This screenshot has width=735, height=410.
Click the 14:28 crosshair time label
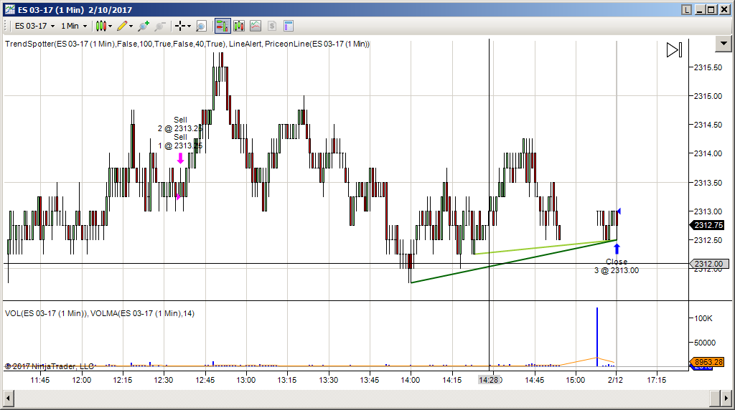click(x=489, y=380)
